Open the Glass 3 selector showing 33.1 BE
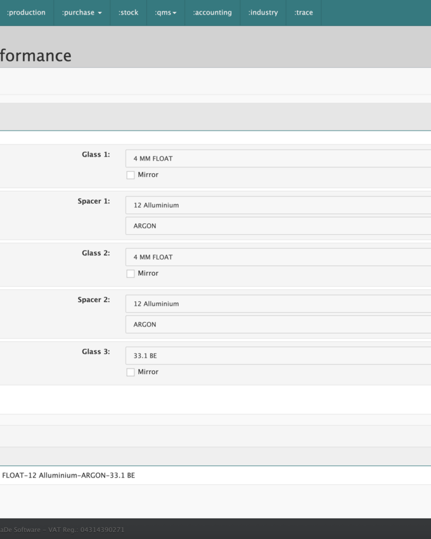This screenshot has height=539, width=431. tap(278, 356)
